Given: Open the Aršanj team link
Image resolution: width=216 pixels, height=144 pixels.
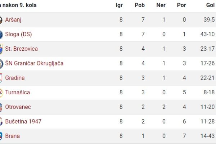Looking at the screenshot, I should pyautogui.click(x=13, y=20).
